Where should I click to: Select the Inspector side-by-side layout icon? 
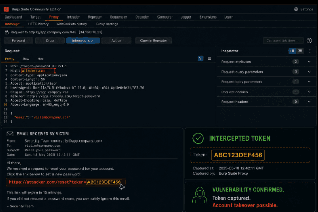(x=292, y=51)
